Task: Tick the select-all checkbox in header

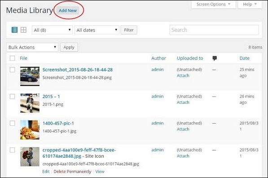Action: pos(12,58)
